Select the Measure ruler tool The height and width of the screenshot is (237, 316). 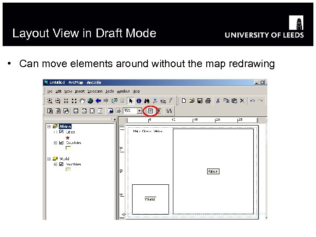pyautogui.click(x=163, y=101)
